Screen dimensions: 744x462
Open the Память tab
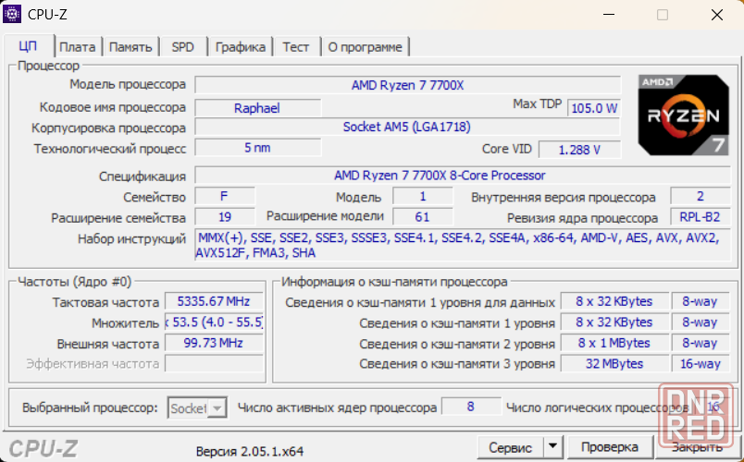coord(130,47)
